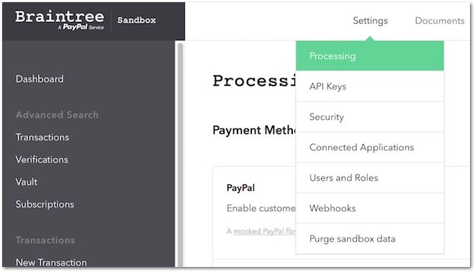Image resolution: width=475 pixels, height=272 pixels.
Task: Open Transactions under Advanced Search
Action: pos(42,137)
